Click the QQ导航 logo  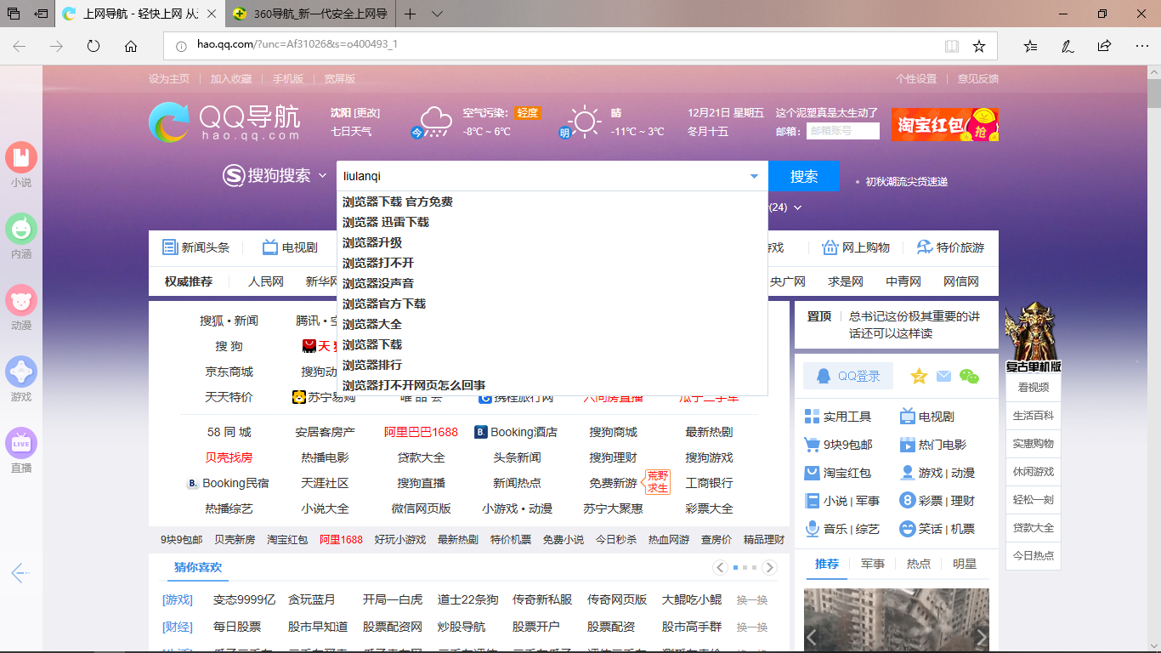(x=224, y=122)
